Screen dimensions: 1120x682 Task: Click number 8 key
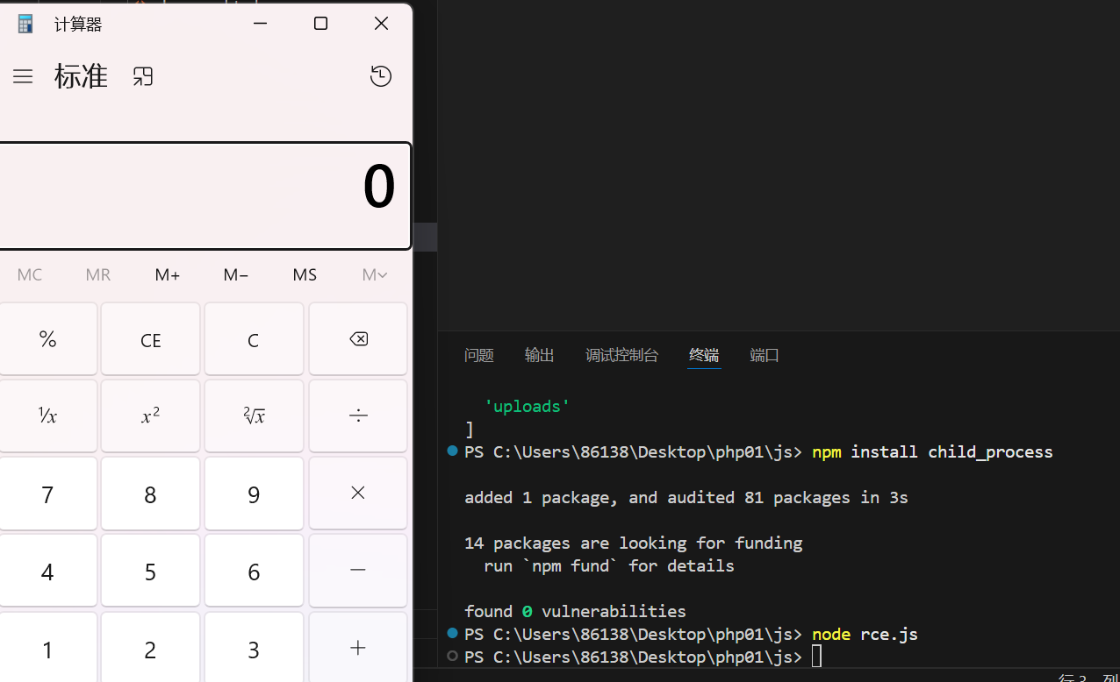click(151, 494)
